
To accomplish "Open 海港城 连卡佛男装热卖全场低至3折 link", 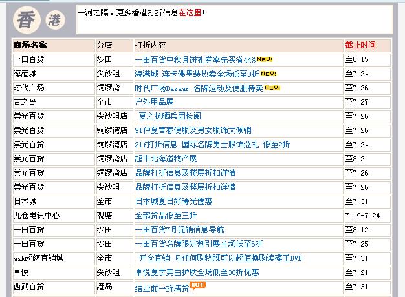I will 197,74.
